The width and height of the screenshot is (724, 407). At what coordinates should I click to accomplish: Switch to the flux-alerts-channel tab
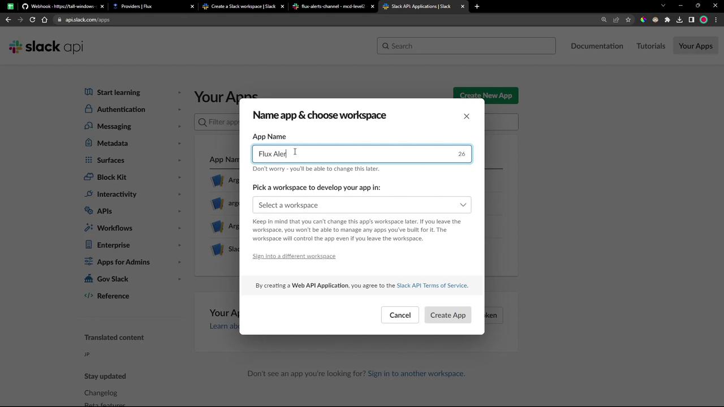tap(333, 6)
